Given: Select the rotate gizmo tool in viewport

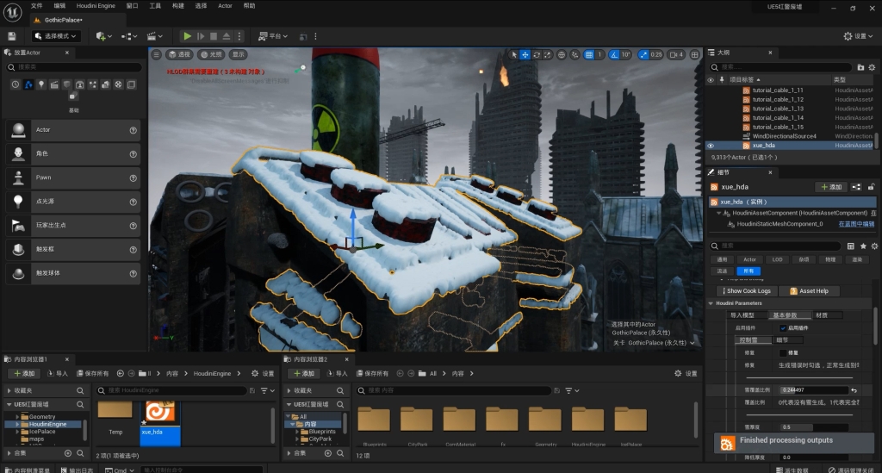Looking at the screenshot, I should pyautogui.click(x=537, y=54).
